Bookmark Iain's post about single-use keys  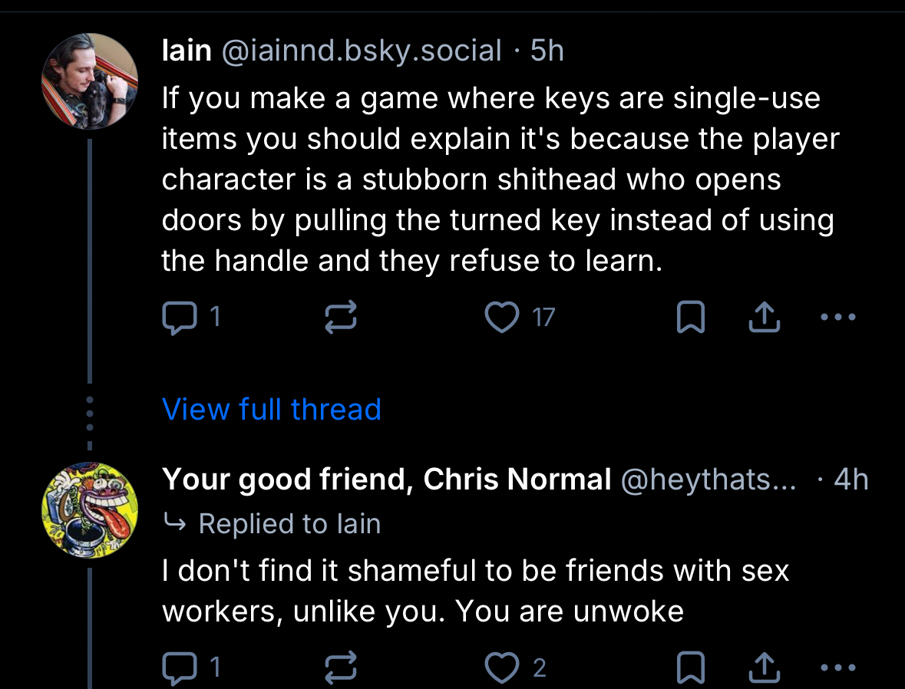(x=689, y=317)
